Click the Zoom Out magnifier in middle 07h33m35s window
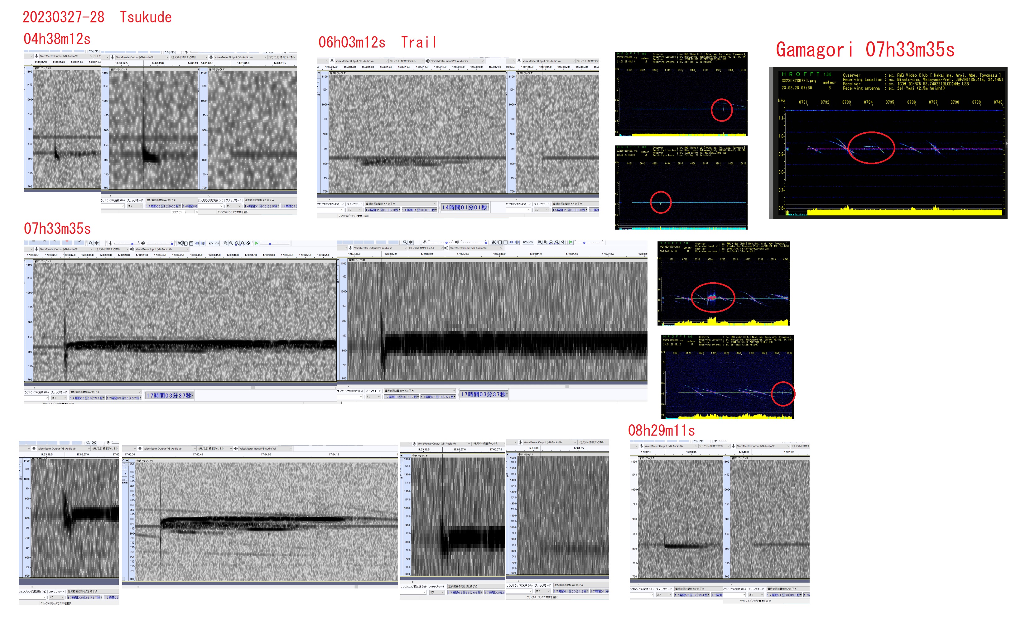 click(x=545, y=242)
